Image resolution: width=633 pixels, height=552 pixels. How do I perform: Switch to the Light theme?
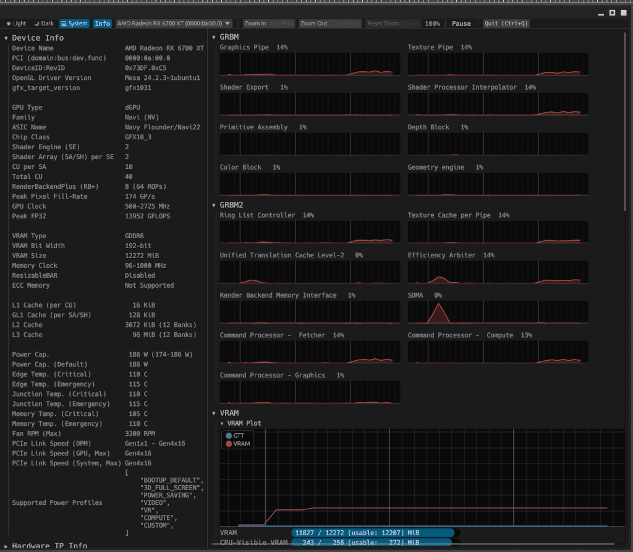point(15,23)
